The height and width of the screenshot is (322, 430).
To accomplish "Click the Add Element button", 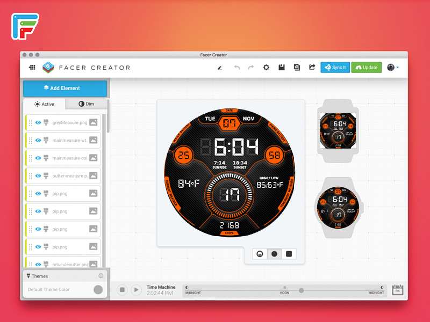I will [x=65, y=88].
